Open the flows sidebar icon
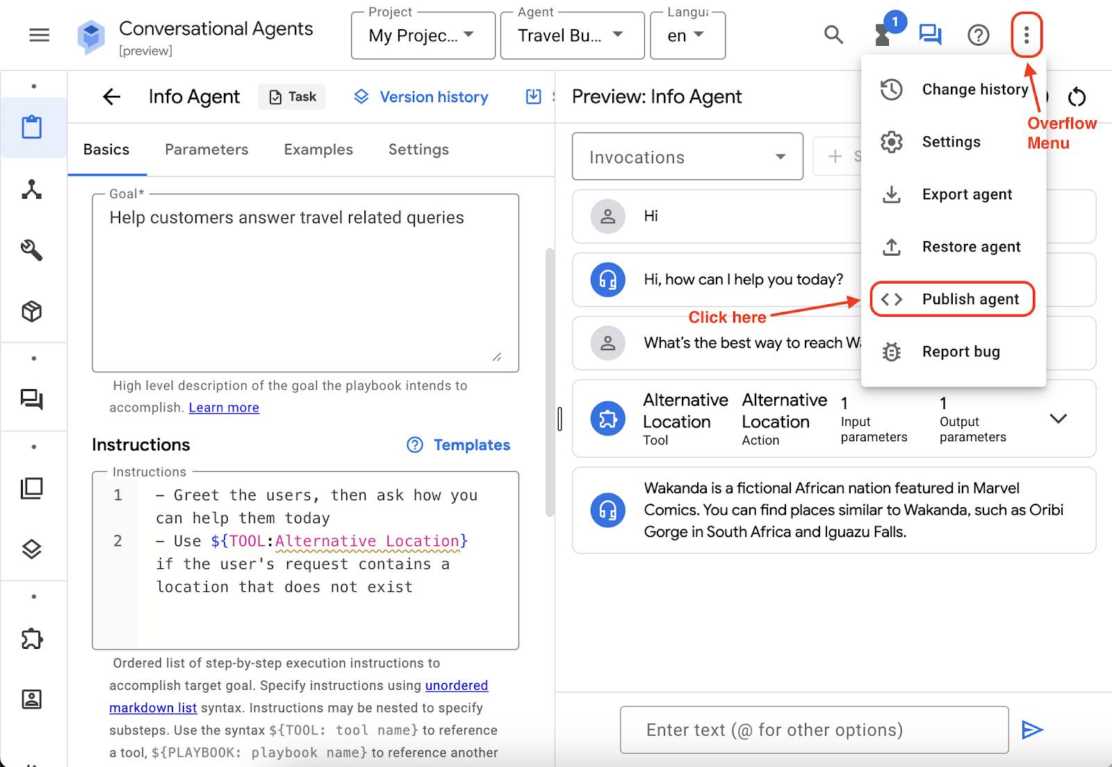The image size is (1112, 767). coord(32,190)
